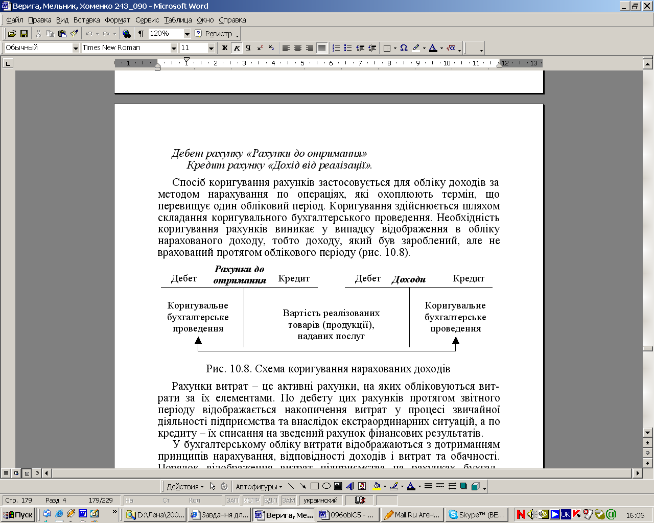Viewport: 654px width, 523px height.
Task: Click the Paste clipboard icon
Action: [62, 34]
